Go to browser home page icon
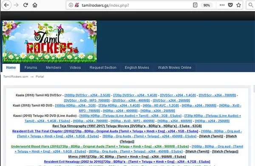The width and height of the screenshot is (255, 166). tap(35, 5)
